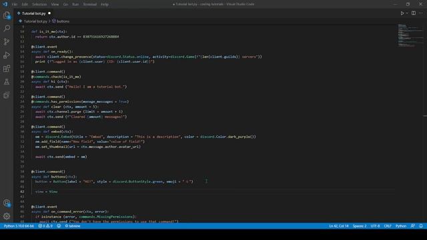The height and width of the screenshot is (240, 427).
Task: Open the last activity bar extension icon below Testing
Action: (7, 95)
